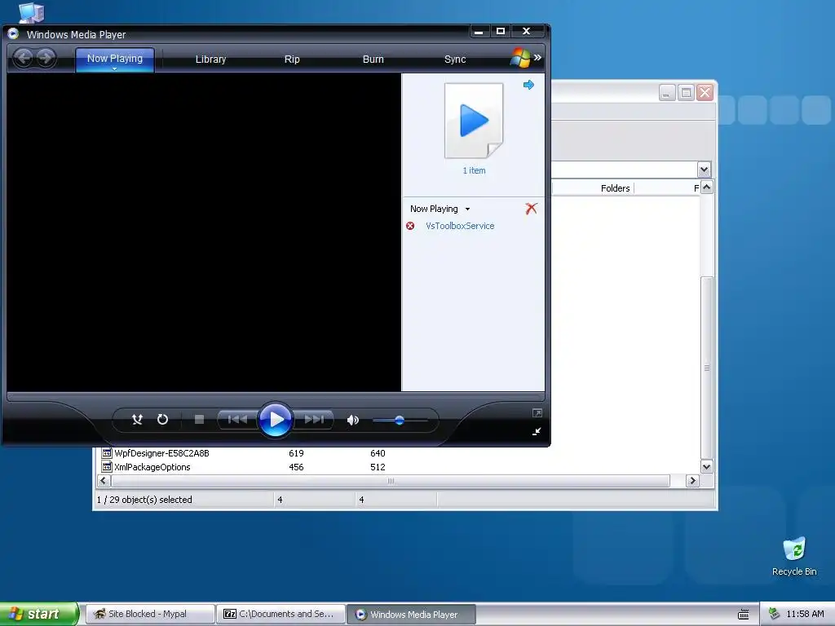Image resolution: width=835 pixels, height=626 pixels.
Task: Open the Start menu
Action: point(39,614)
